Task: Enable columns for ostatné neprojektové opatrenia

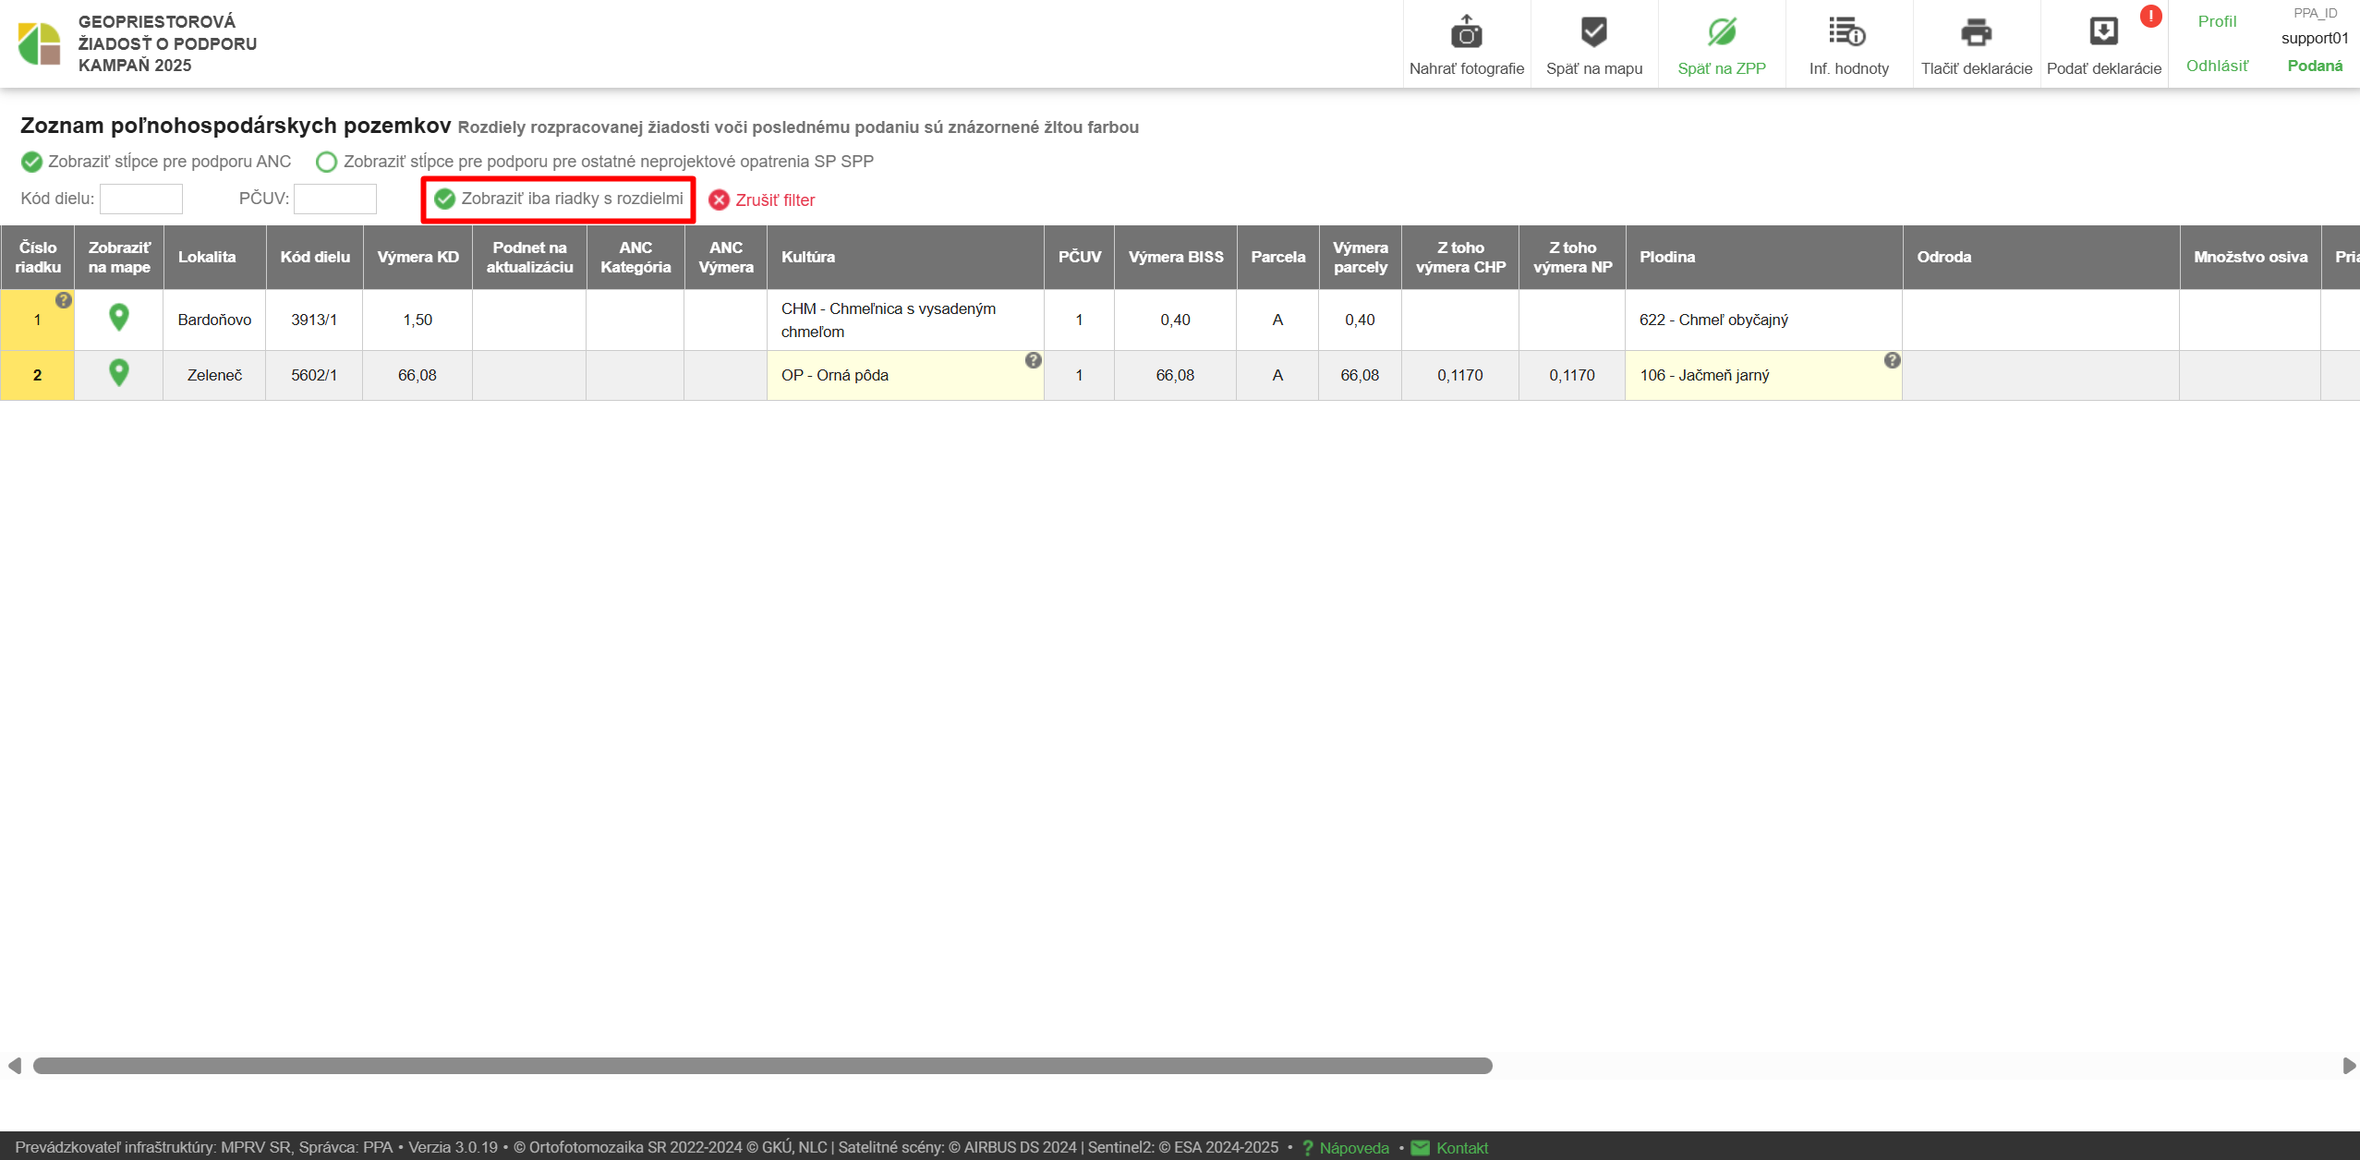Action: (x=326, y=162)
